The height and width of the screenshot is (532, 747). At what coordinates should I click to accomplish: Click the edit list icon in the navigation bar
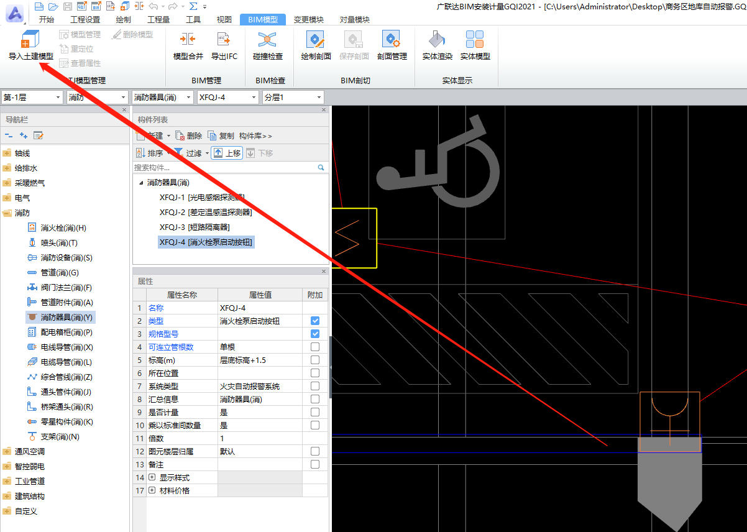click(x=39, y=135)
